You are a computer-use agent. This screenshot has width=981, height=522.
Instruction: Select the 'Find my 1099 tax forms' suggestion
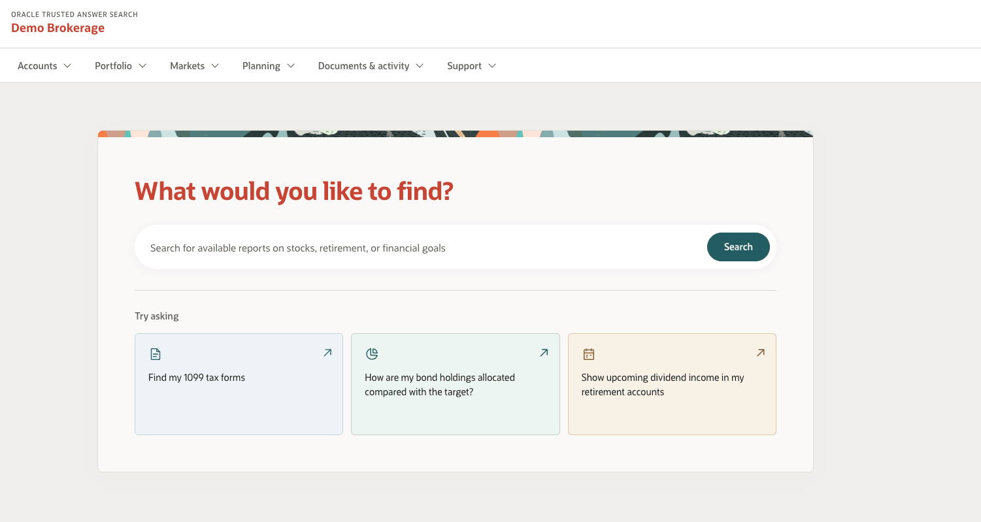239,384
